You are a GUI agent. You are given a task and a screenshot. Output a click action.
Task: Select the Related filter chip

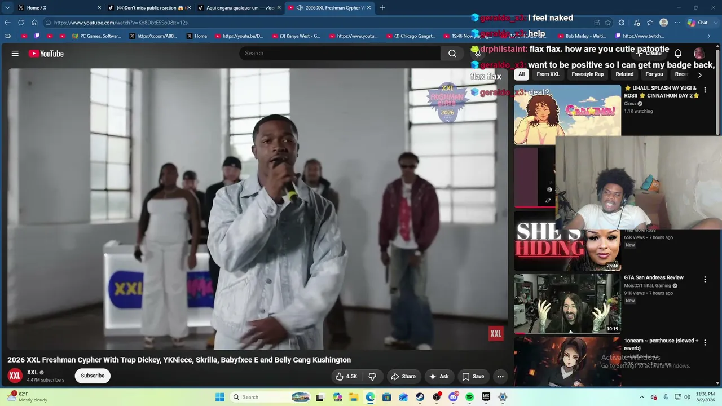[x=624, y=74]
